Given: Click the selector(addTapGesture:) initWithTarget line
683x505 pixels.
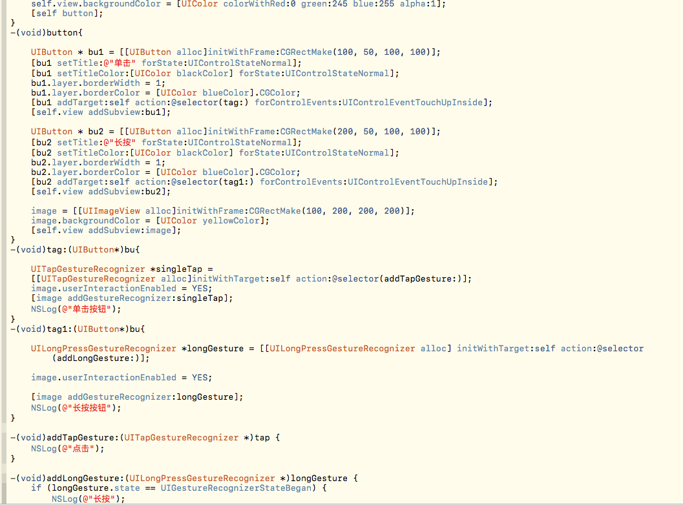Looking at the screenshot, I should coord(251,278).
